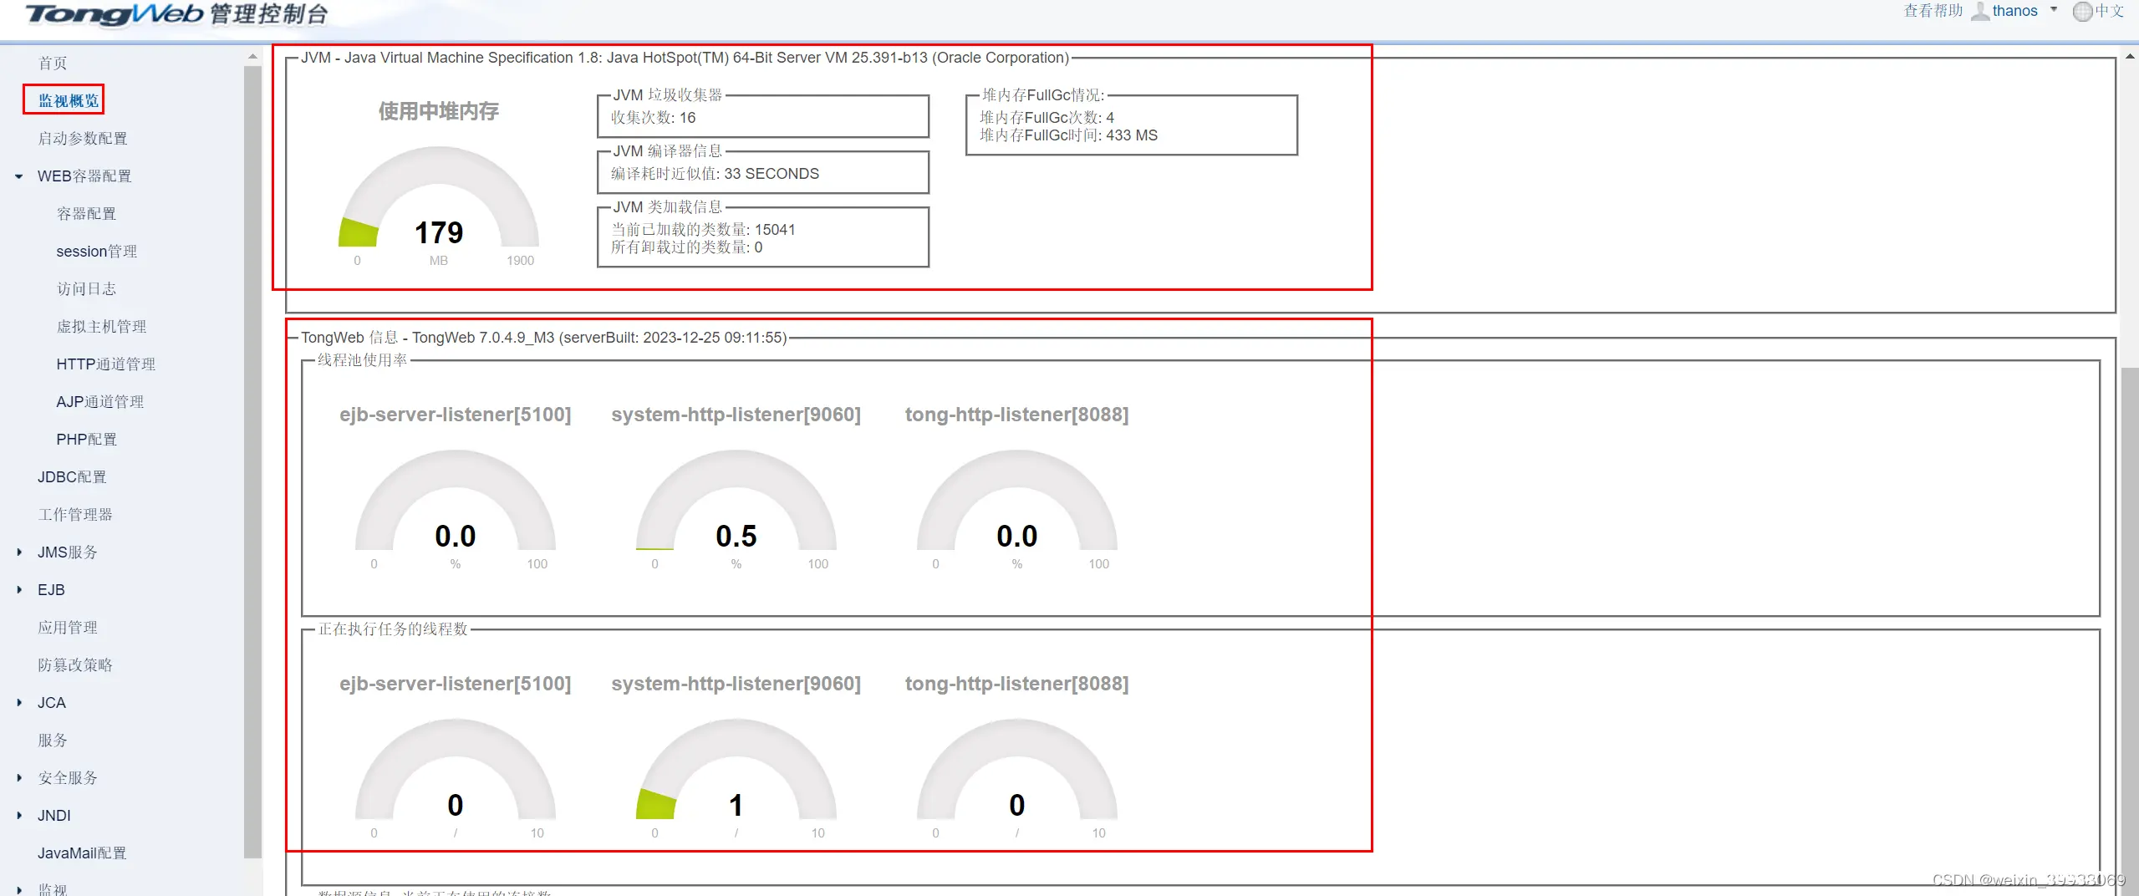Open HTTP通道管理 submenu item

[105, 364]
